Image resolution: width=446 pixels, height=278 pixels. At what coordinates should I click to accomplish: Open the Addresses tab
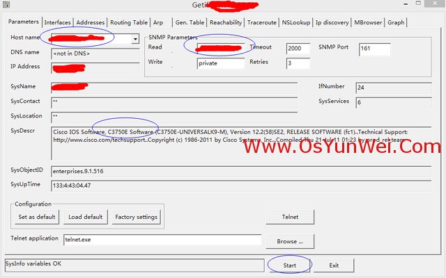click(x=91, y=22)
